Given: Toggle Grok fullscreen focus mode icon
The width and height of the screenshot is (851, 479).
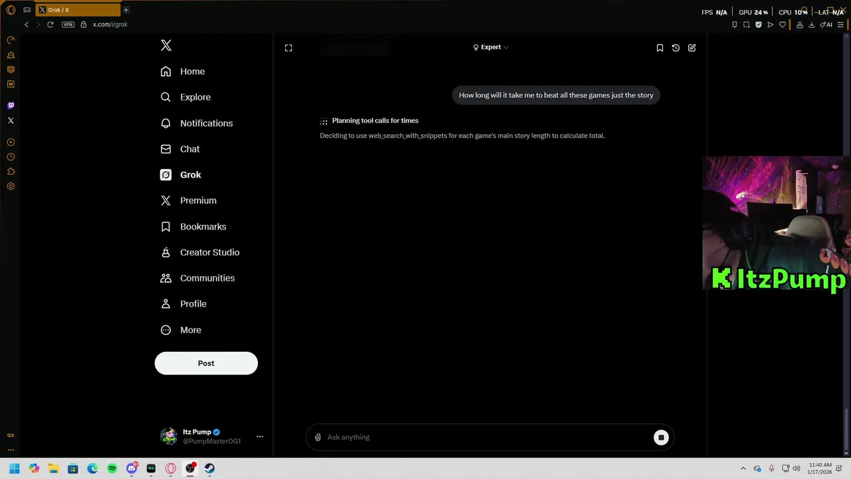Looking at the screenshot, I should [289, 48].
